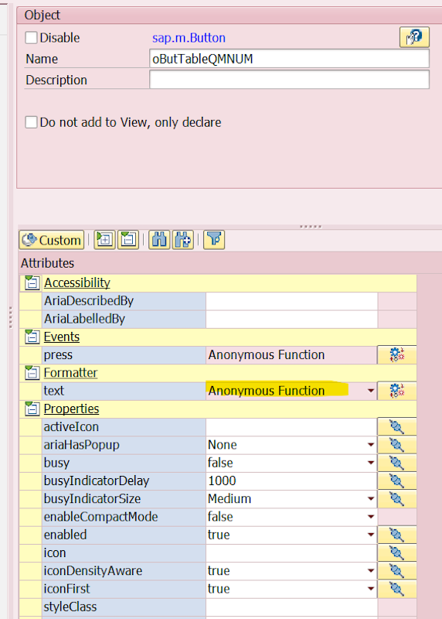Viewport: 442px width, 619px height.
Task: Click the AriaDescribedBy value field
Action: [x=292, y=301]
